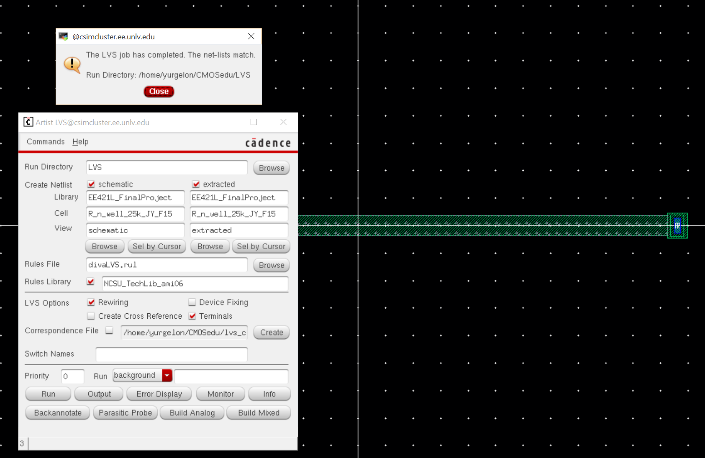Click the Error Display button
The image size is (705, 458).
tap(159, 394)
